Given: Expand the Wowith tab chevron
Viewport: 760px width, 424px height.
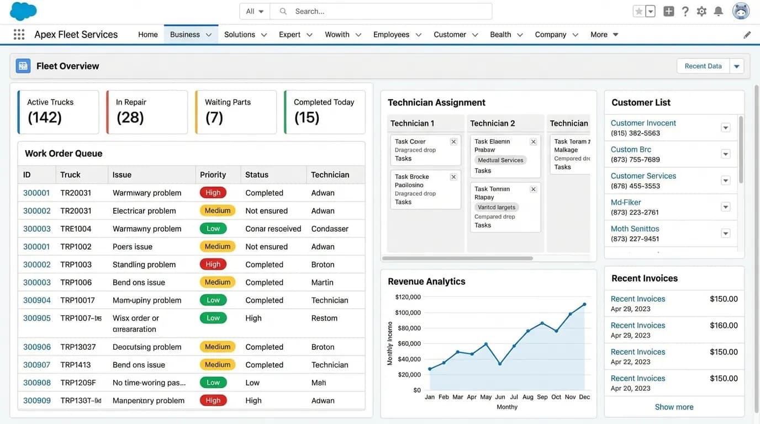Looking at the screenshot, I should click(x=358, y=35).
